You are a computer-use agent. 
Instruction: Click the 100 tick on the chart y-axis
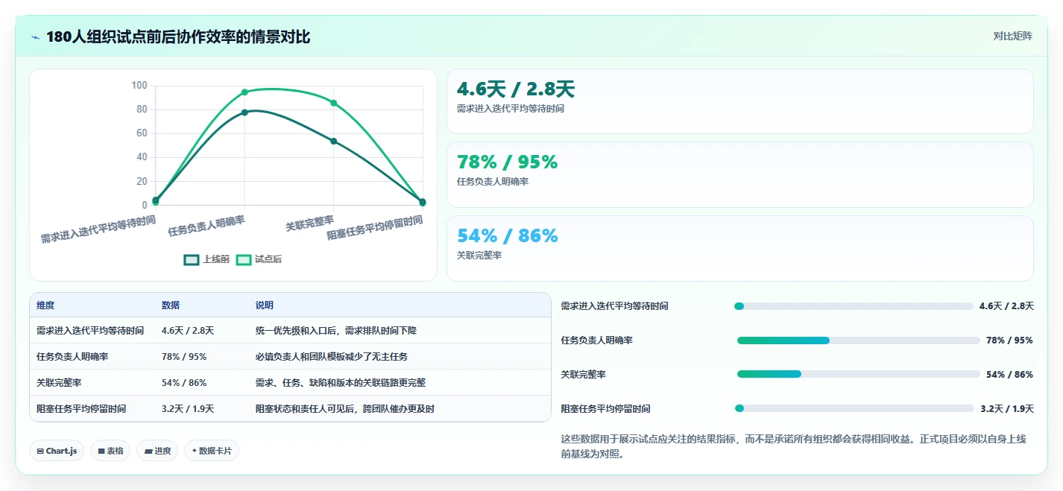click(x=139, y=86)
